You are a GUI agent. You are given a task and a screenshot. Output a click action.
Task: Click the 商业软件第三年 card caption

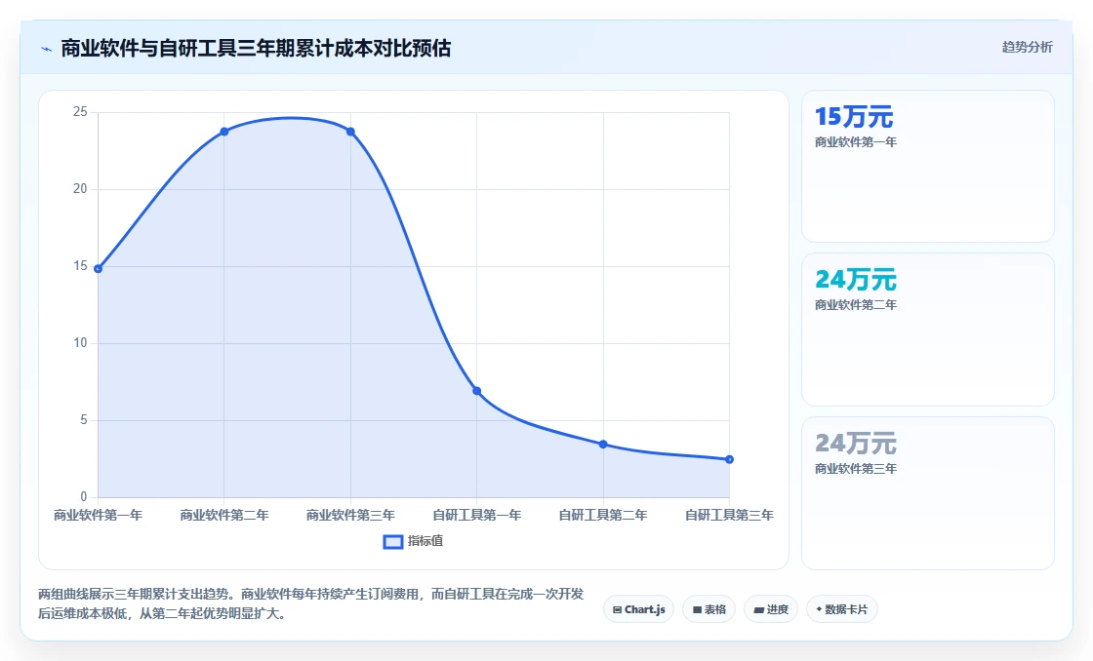(855, 469)
